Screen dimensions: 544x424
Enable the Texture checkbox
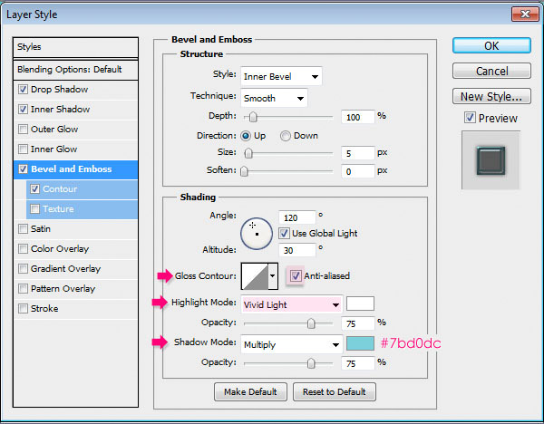click(x=34, y=209)
